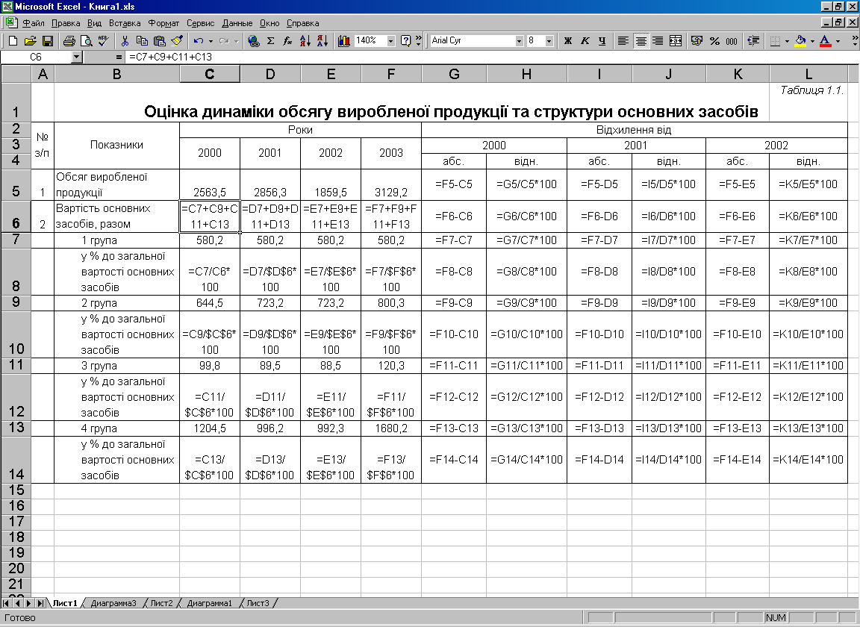Apply percent style format icon
This screenshot has width=860, height=627.
point(714,40)
